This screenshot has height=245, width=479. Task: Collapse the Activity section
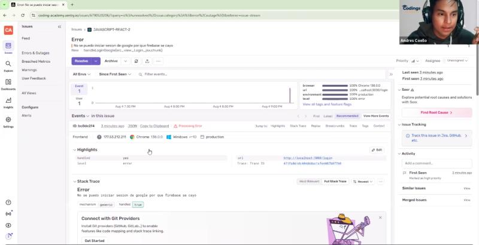pos(399,154)
